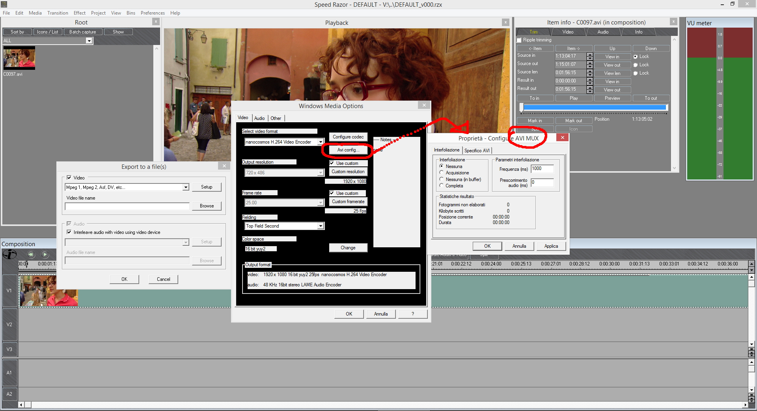
Task: Click the timeline ruler zoom up arrow
Action: [751, 263]
